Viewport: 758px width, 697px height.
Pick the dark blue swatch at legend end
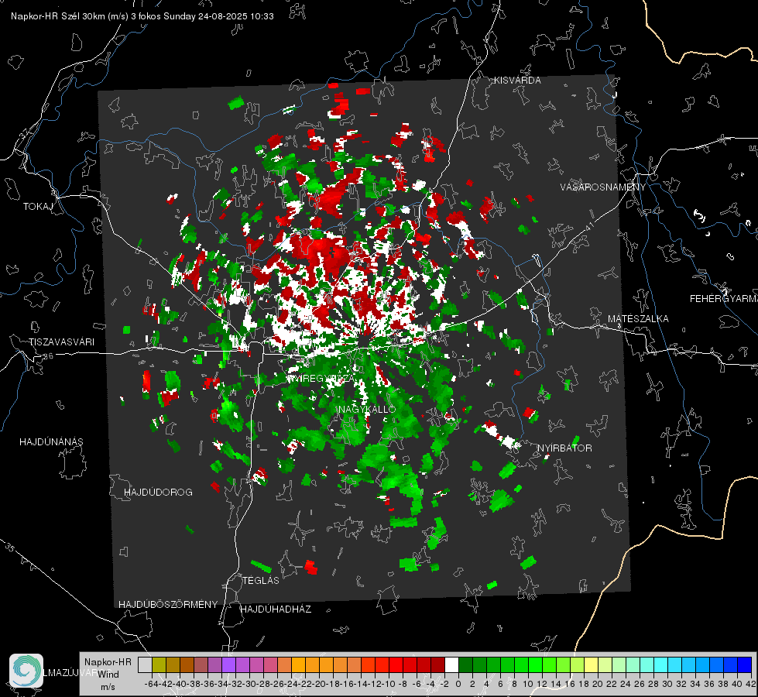[745, 664]
